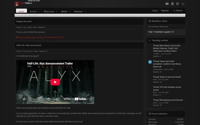
Task: Open the Media menu item
Action: (64, 11)
